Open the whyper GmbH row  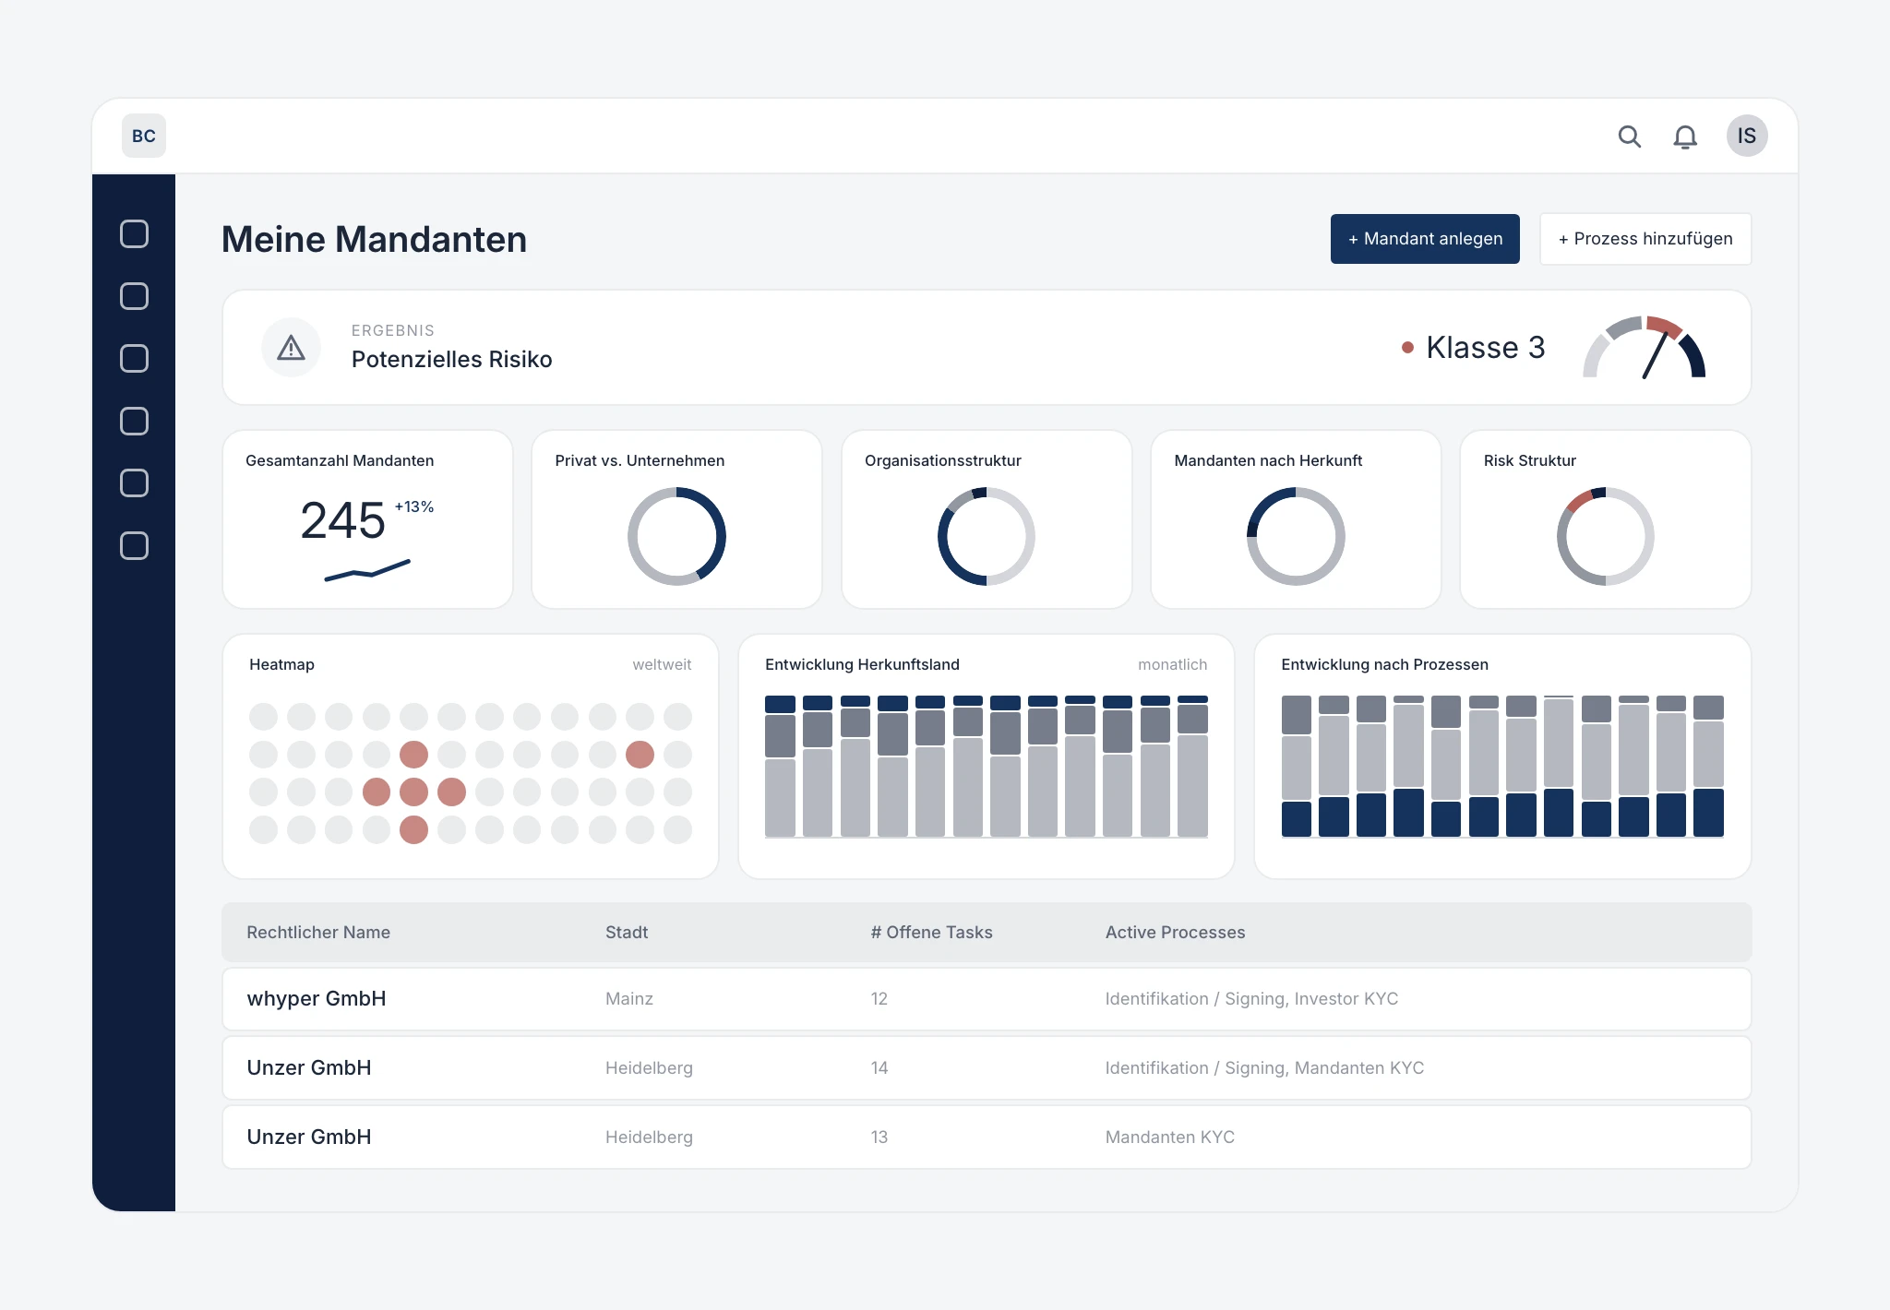[987, 999]
